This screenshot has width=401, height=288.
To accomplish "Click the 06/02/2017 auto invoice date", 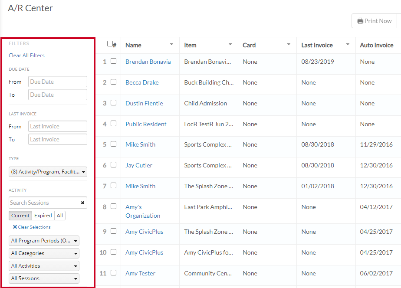I will click(x=376, y=273).
